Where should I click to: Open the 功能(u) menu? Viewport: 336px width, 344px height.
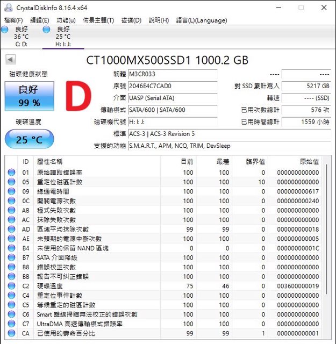click(x=66, y=20)
